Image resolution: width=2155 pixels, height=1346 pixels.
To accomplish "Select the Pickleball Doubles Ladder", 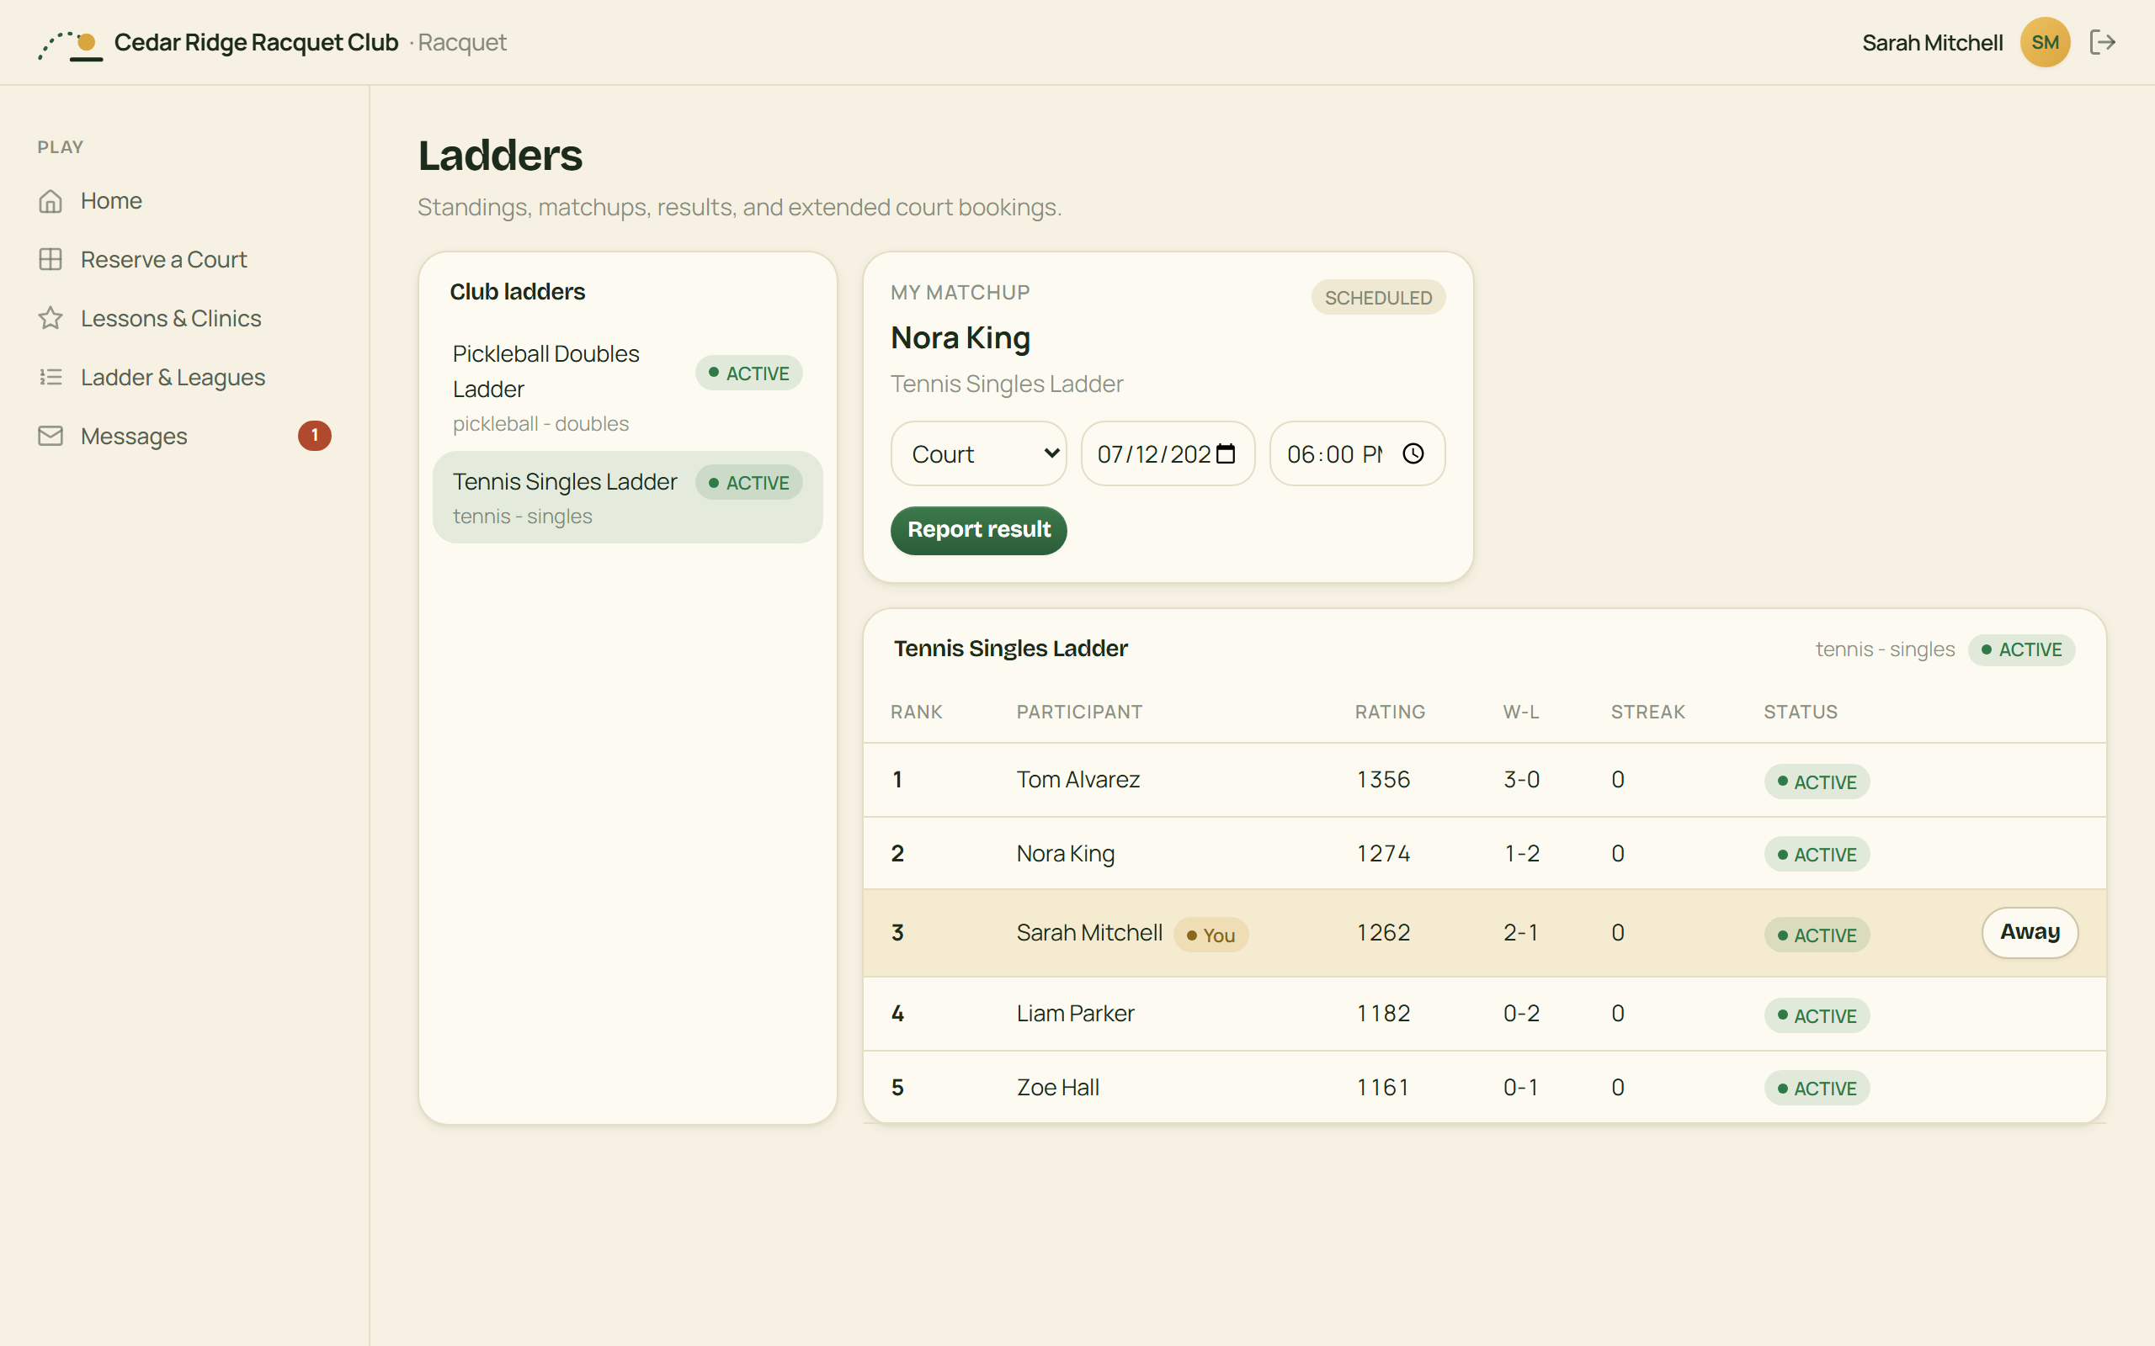I will (x=627, y=388).
